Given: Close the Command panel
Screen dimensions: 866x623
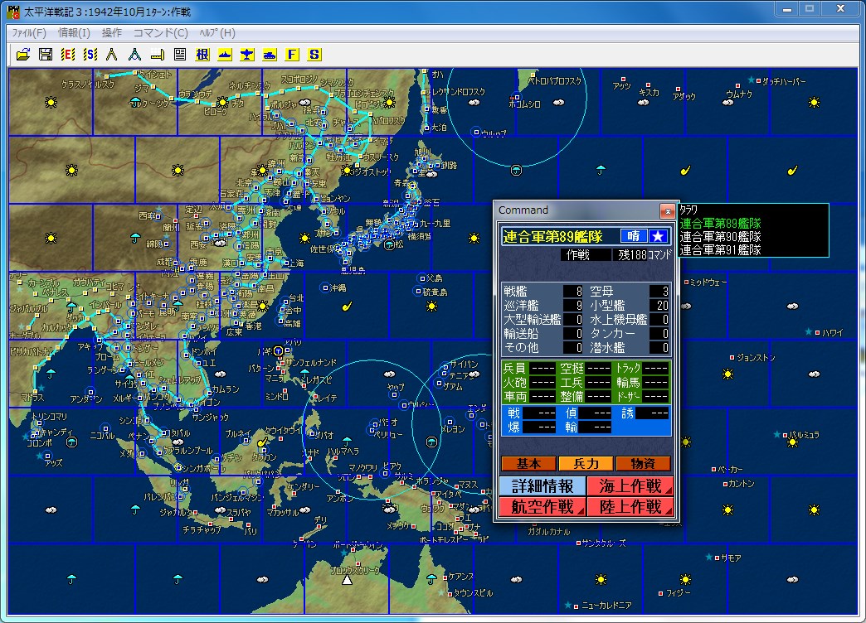Looking at the screenshot, I should (667, 210).
